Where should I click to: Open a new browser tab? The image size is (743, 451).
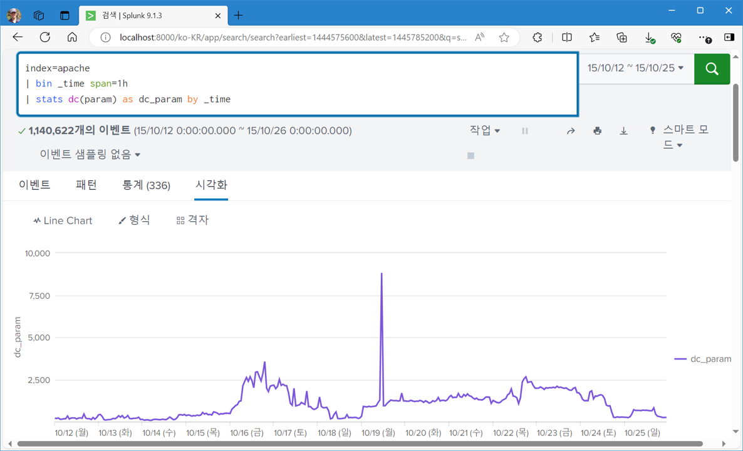238,15
